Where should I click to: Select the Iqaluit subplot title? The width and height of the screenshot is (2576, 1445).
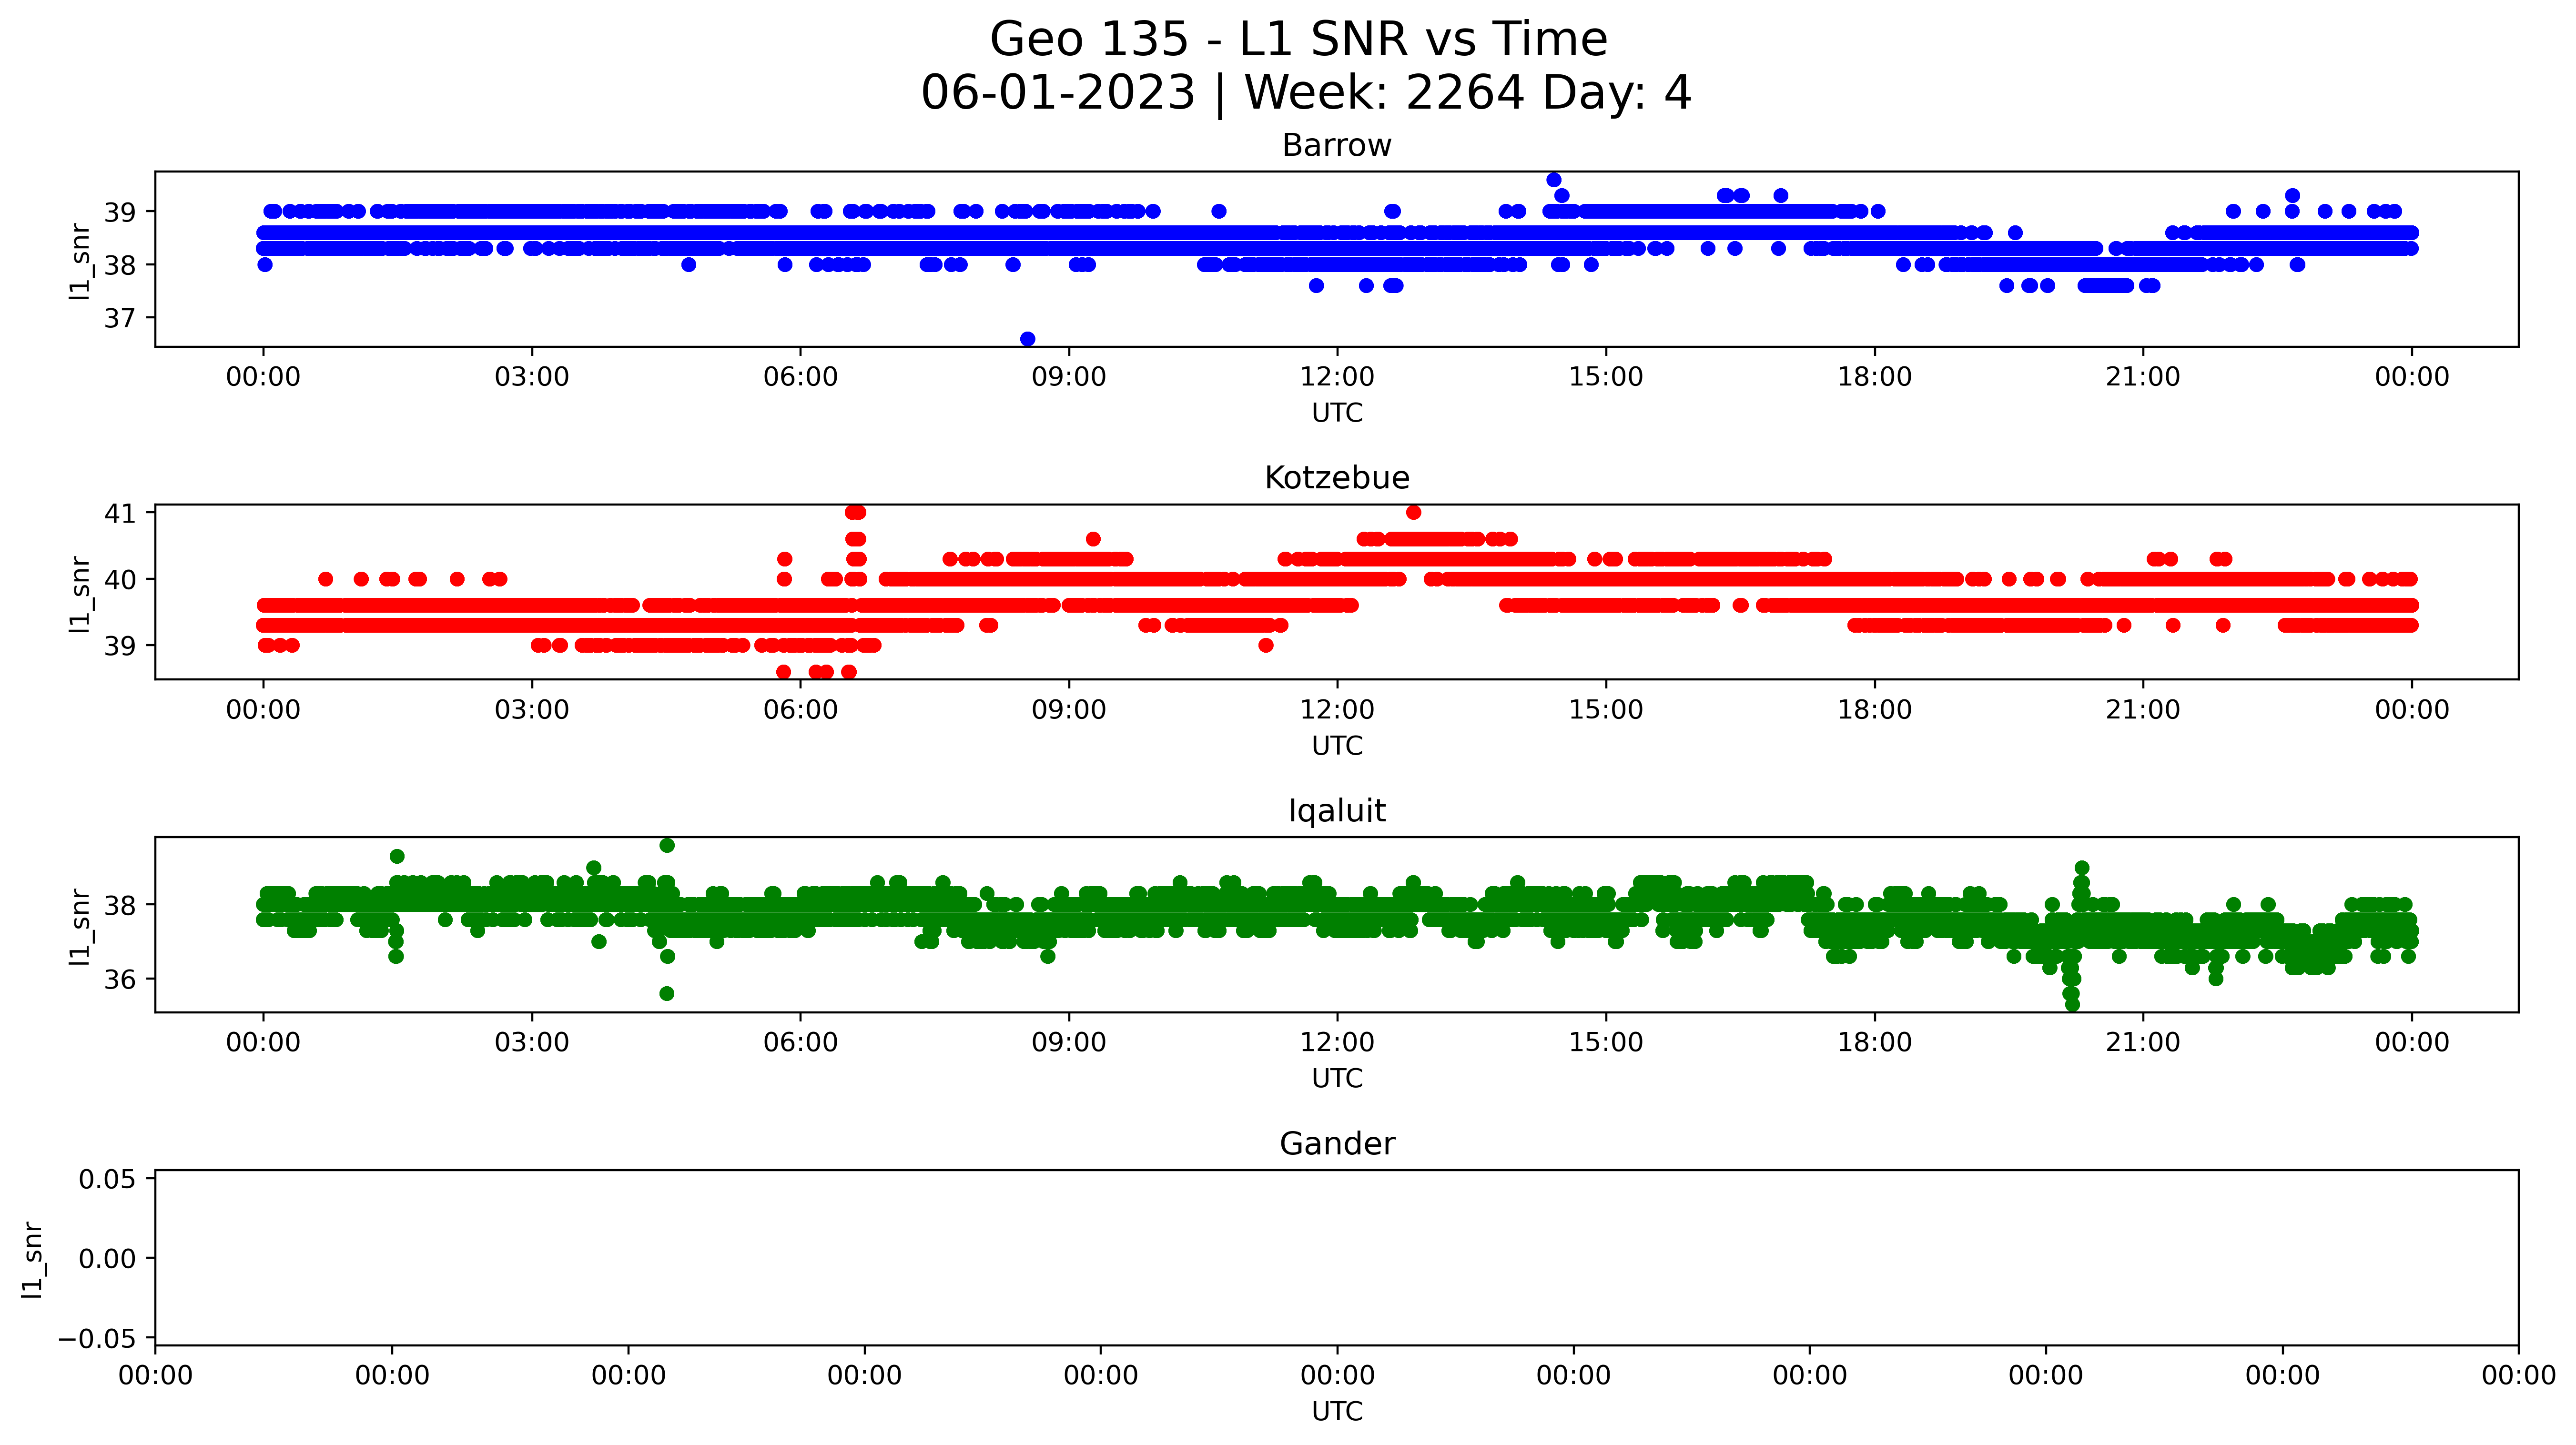[x=1336, y=811]
